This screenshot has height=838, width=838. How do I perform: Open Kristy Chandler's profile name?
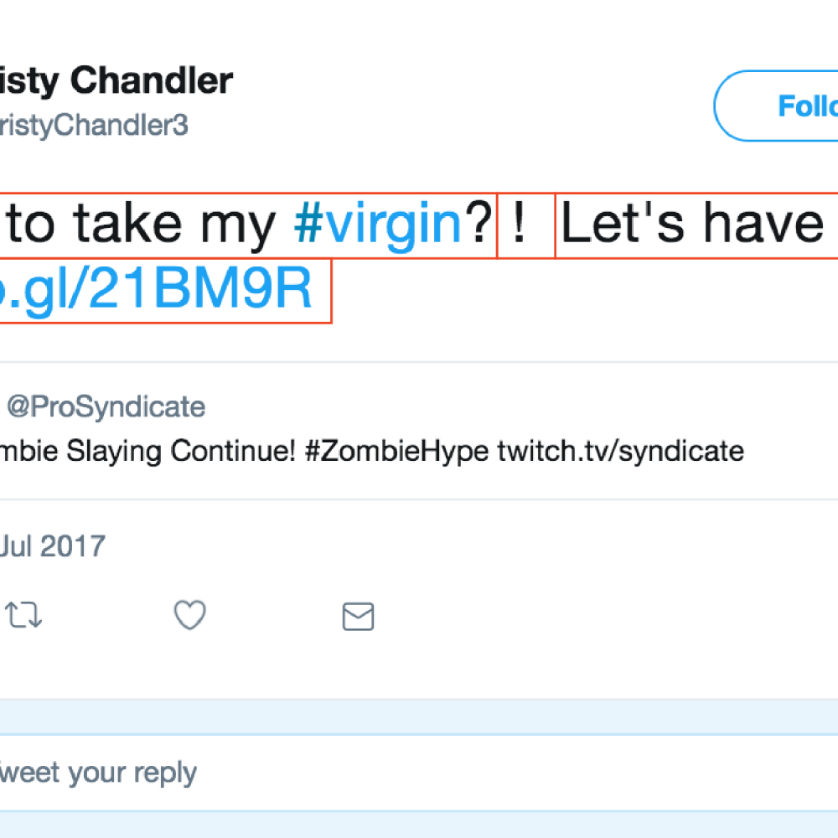pyautogui.click(x=117, y=80)
